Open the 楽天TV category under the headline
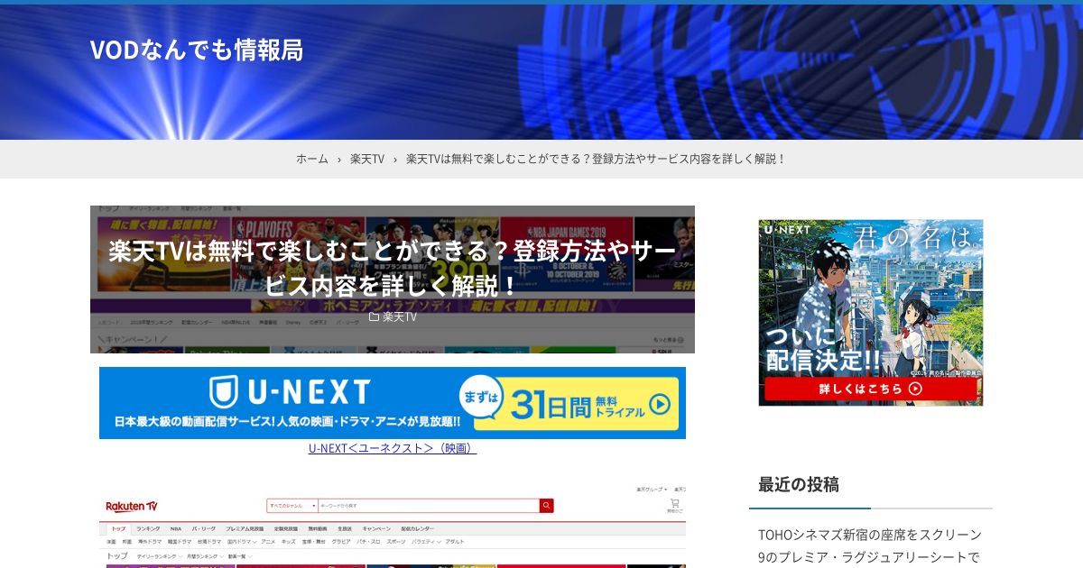The width and height of the screenshot is (1083, 568). point(400,316)
